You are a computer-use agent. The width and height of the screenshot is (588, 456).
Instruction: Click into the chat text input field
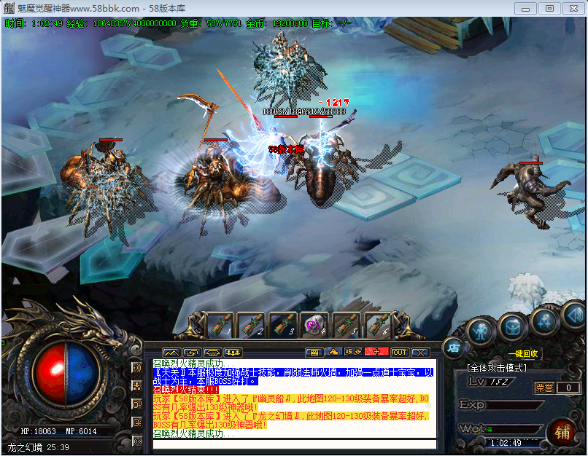[295, 444]
